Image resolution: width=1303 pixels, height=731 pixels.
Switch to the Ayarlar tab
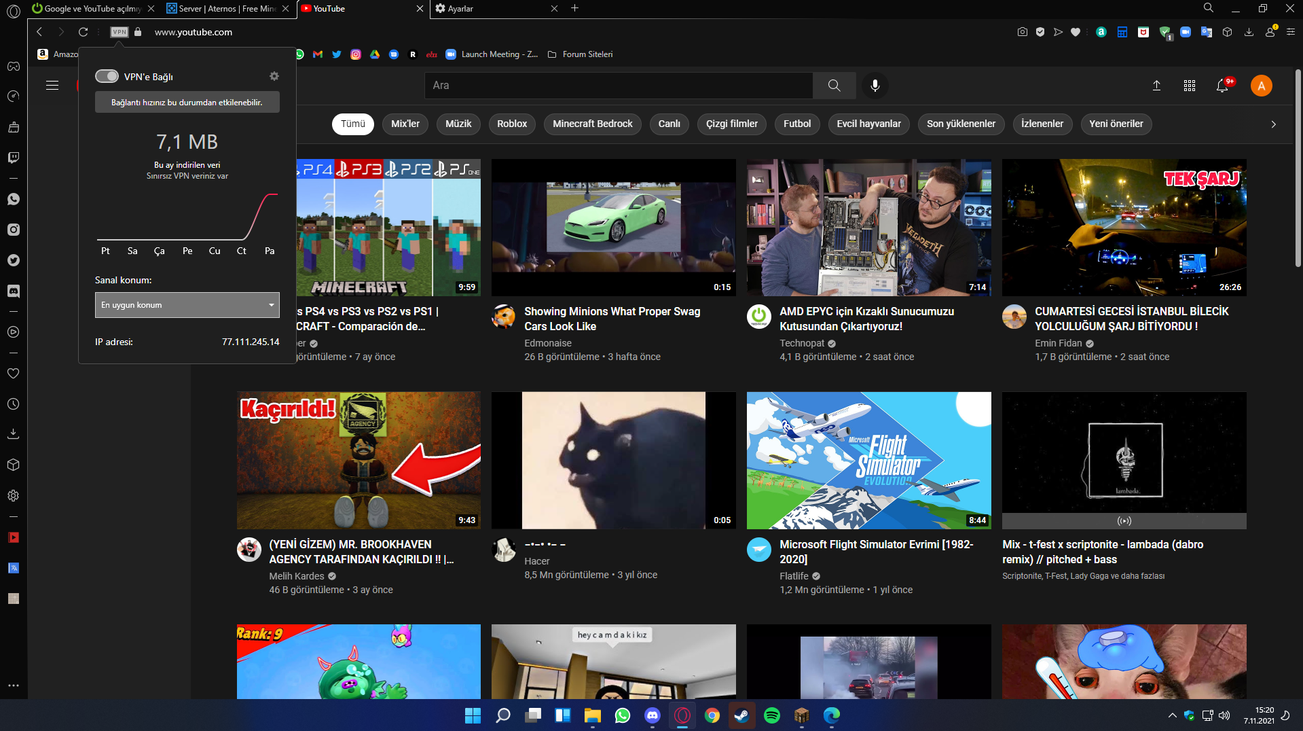pos(496,9)
